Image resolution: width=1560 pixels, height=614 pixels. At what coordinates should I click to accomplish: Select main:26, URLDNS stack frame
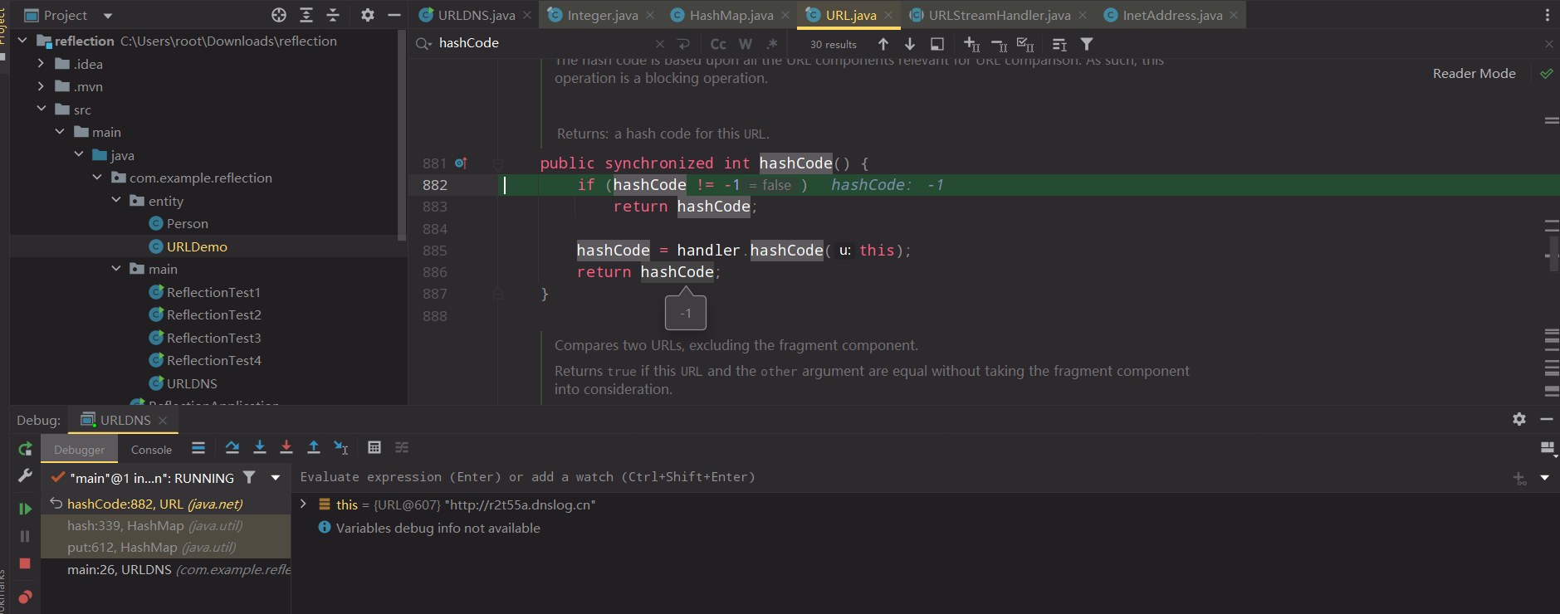tap(119, 570)
